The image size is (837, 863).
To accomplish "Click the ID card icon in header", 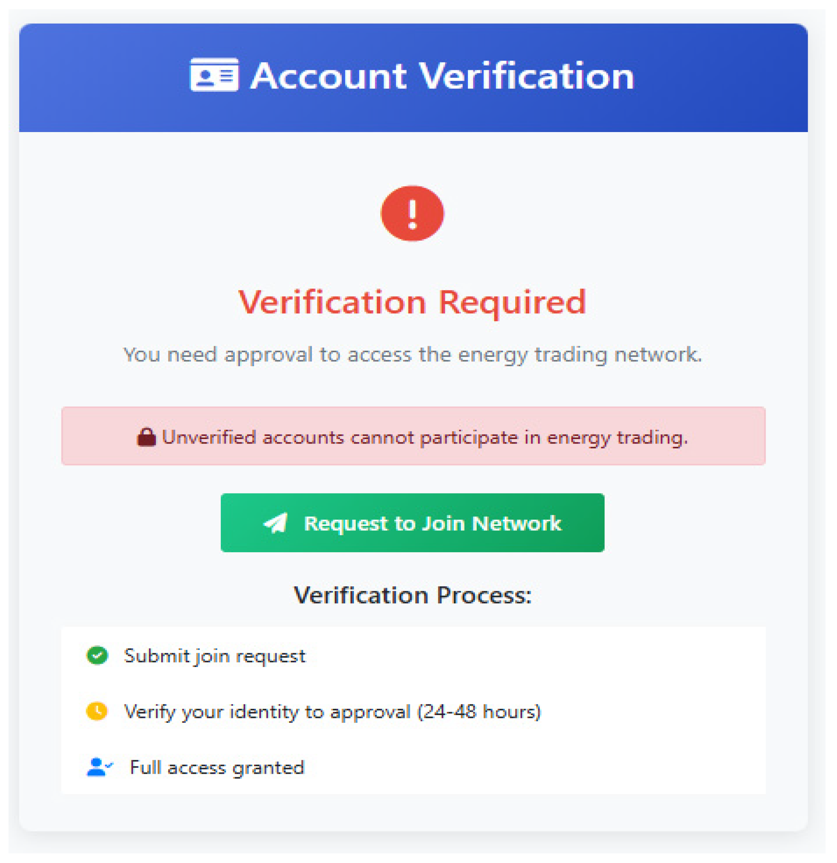I will [214, 75].
